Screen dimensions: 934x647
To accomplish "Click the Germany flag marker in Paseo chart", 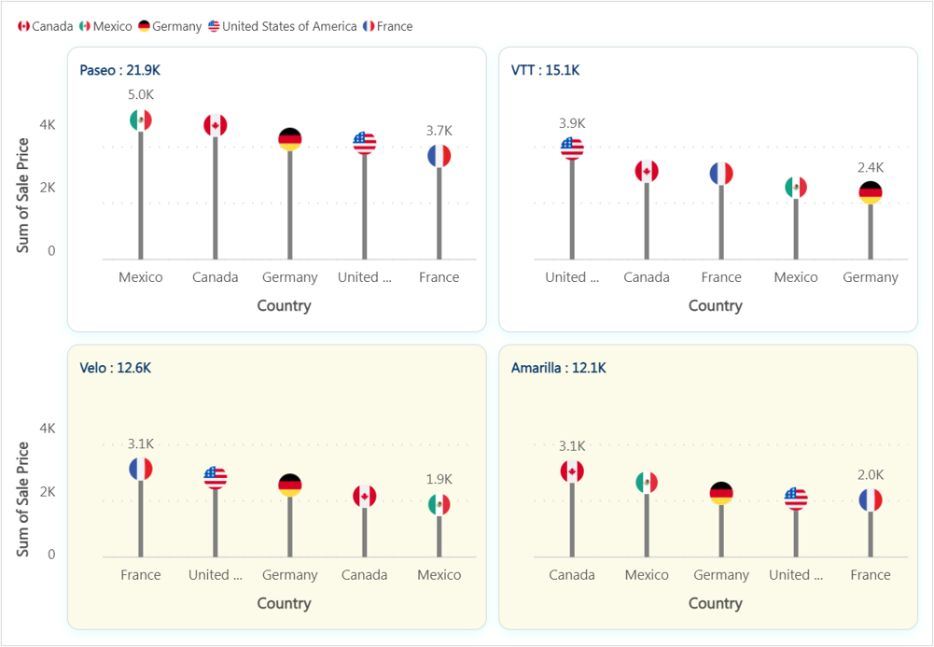I will tap(290, 139).
